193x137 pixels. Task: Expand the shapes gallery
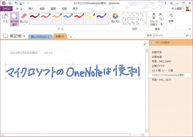click(x=145, y=23)
